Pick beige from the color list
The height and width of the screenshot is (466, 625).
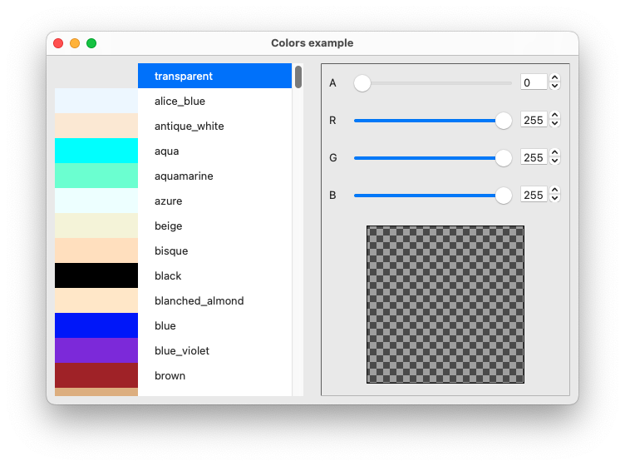pyautogui.click(x=214, y=226)
